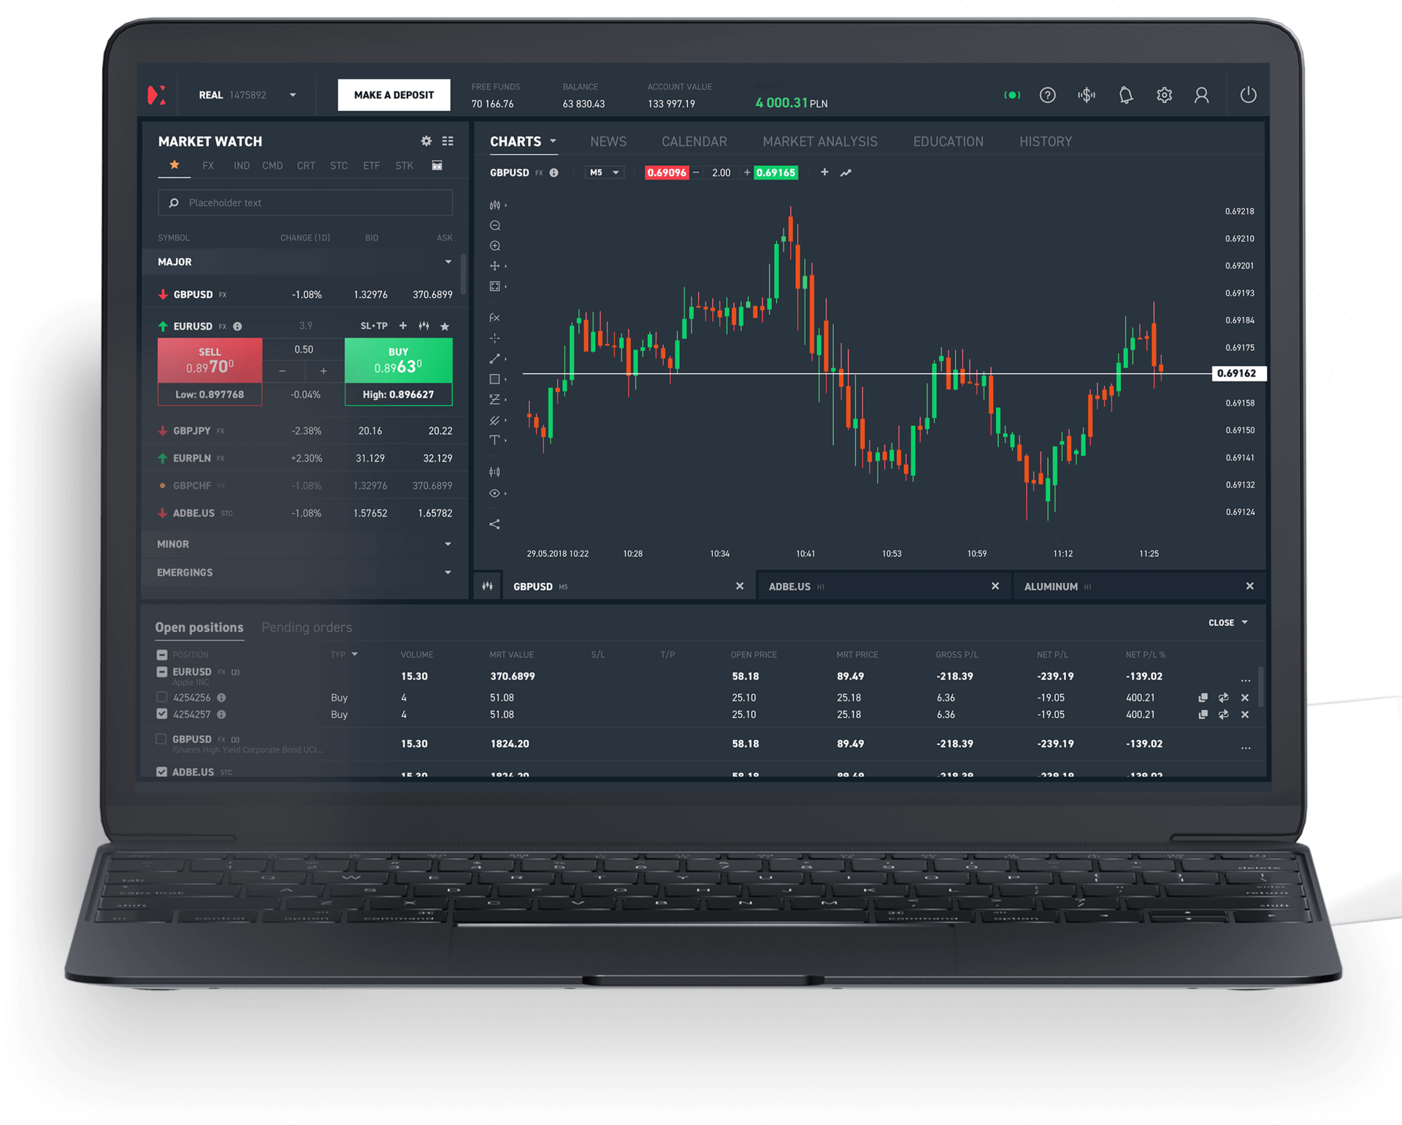
Task: Switch to Pending orders tab
Action: [x=307, y=627]
